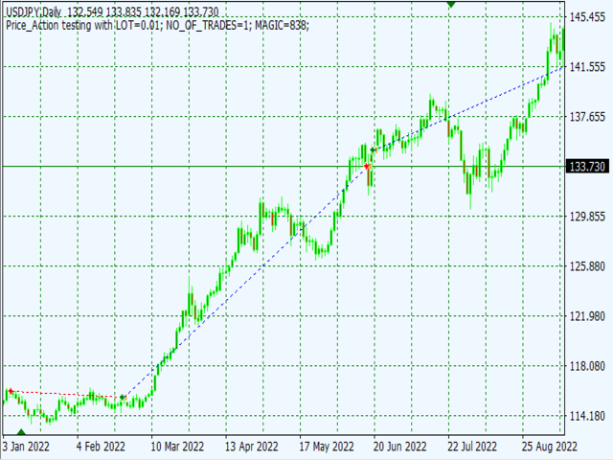The width and height of the screenshot is (613, 460).
Task: Click the 121.980 price scale label
Action: point(587,316)
